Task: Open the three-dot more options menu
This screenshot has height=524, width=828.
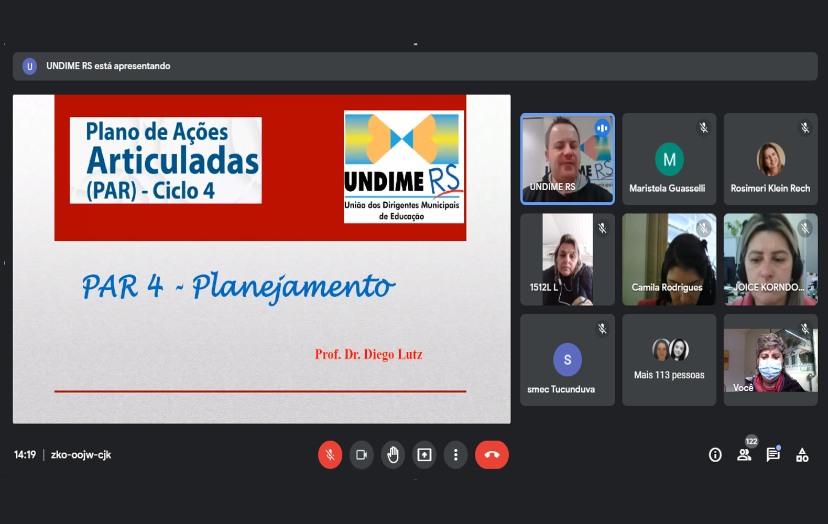Action: [456, 455]
